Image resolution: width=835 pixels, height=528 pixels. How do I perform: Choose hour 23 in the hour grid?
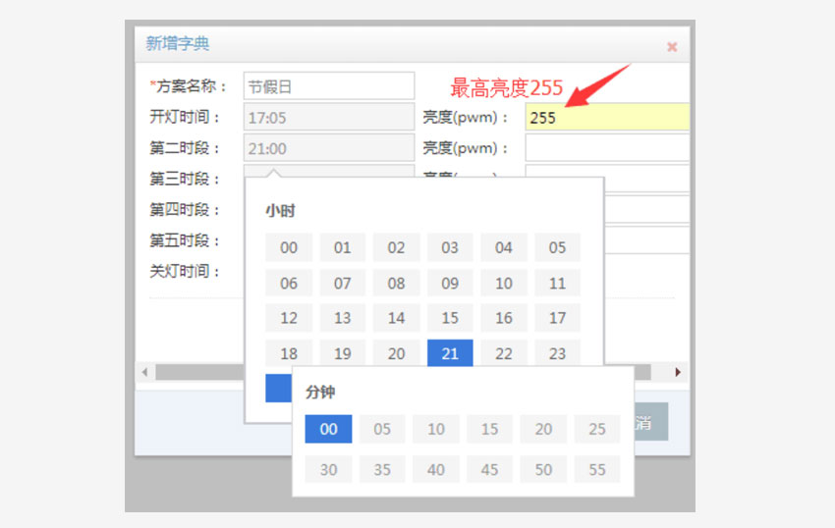pos(557,353)
